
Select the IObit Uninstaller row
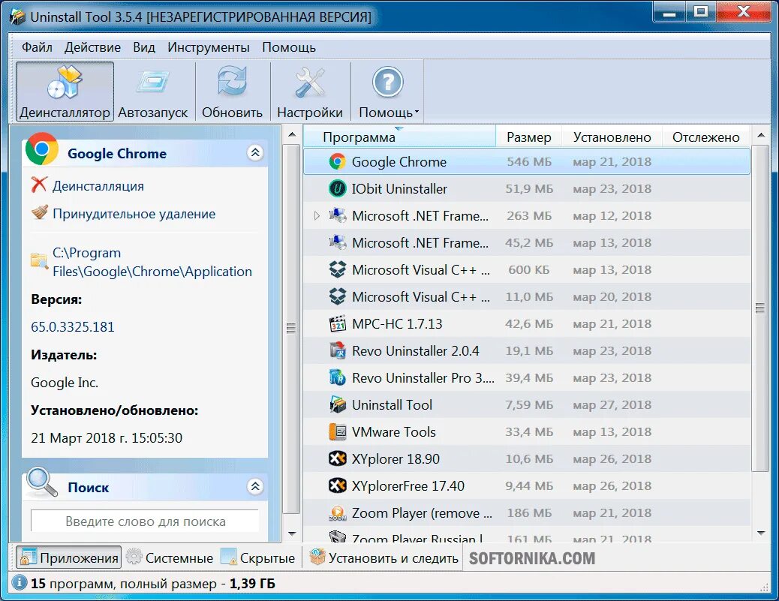click(527, 189)
